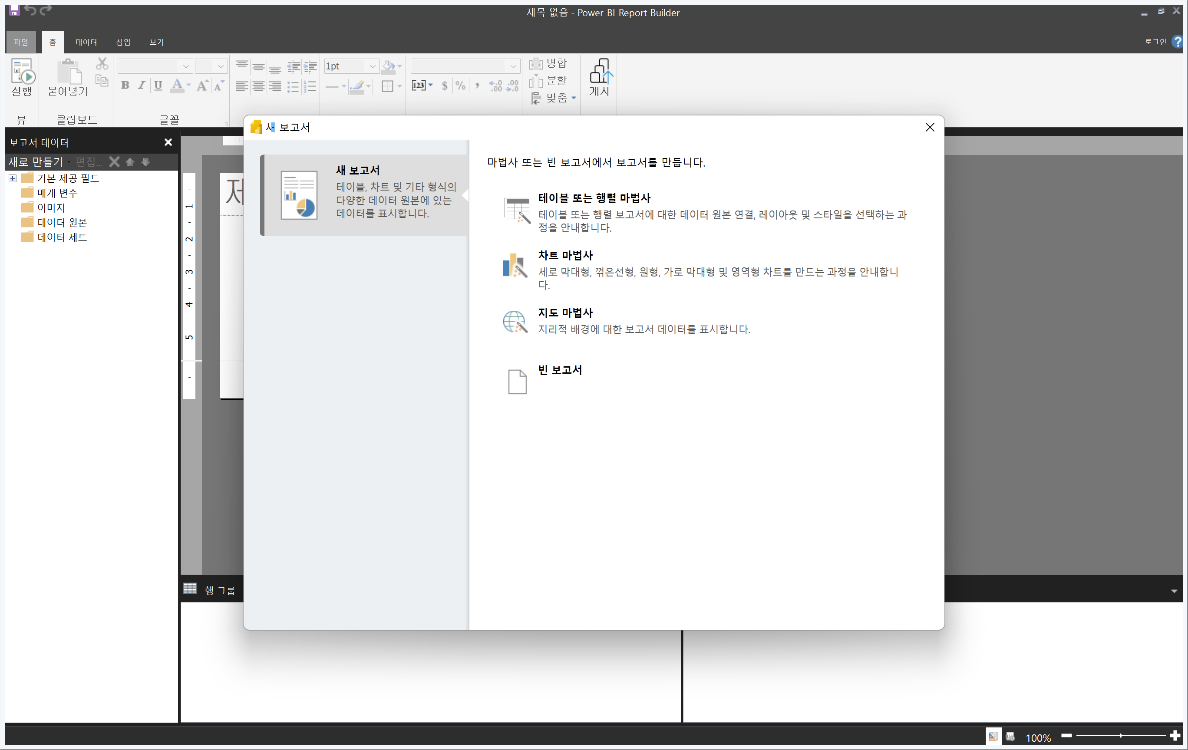1188x750 pixels.
Task: Click the save icon in title bar
Action: [14, 10]
